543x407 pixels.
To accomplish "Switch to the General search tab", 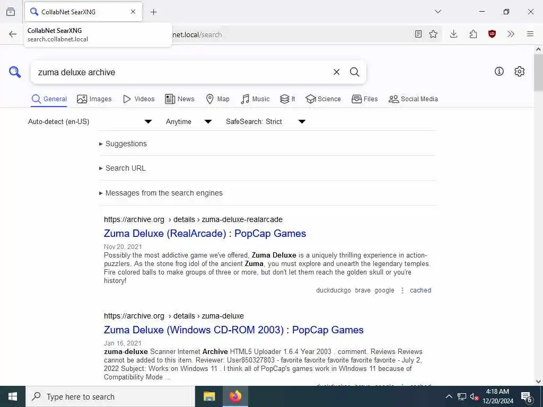I will [49, 99].
